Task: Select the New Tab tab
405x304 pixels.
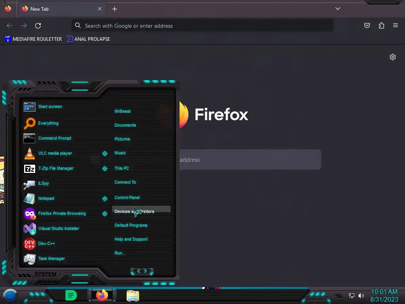Action: (x=61, y=9)
